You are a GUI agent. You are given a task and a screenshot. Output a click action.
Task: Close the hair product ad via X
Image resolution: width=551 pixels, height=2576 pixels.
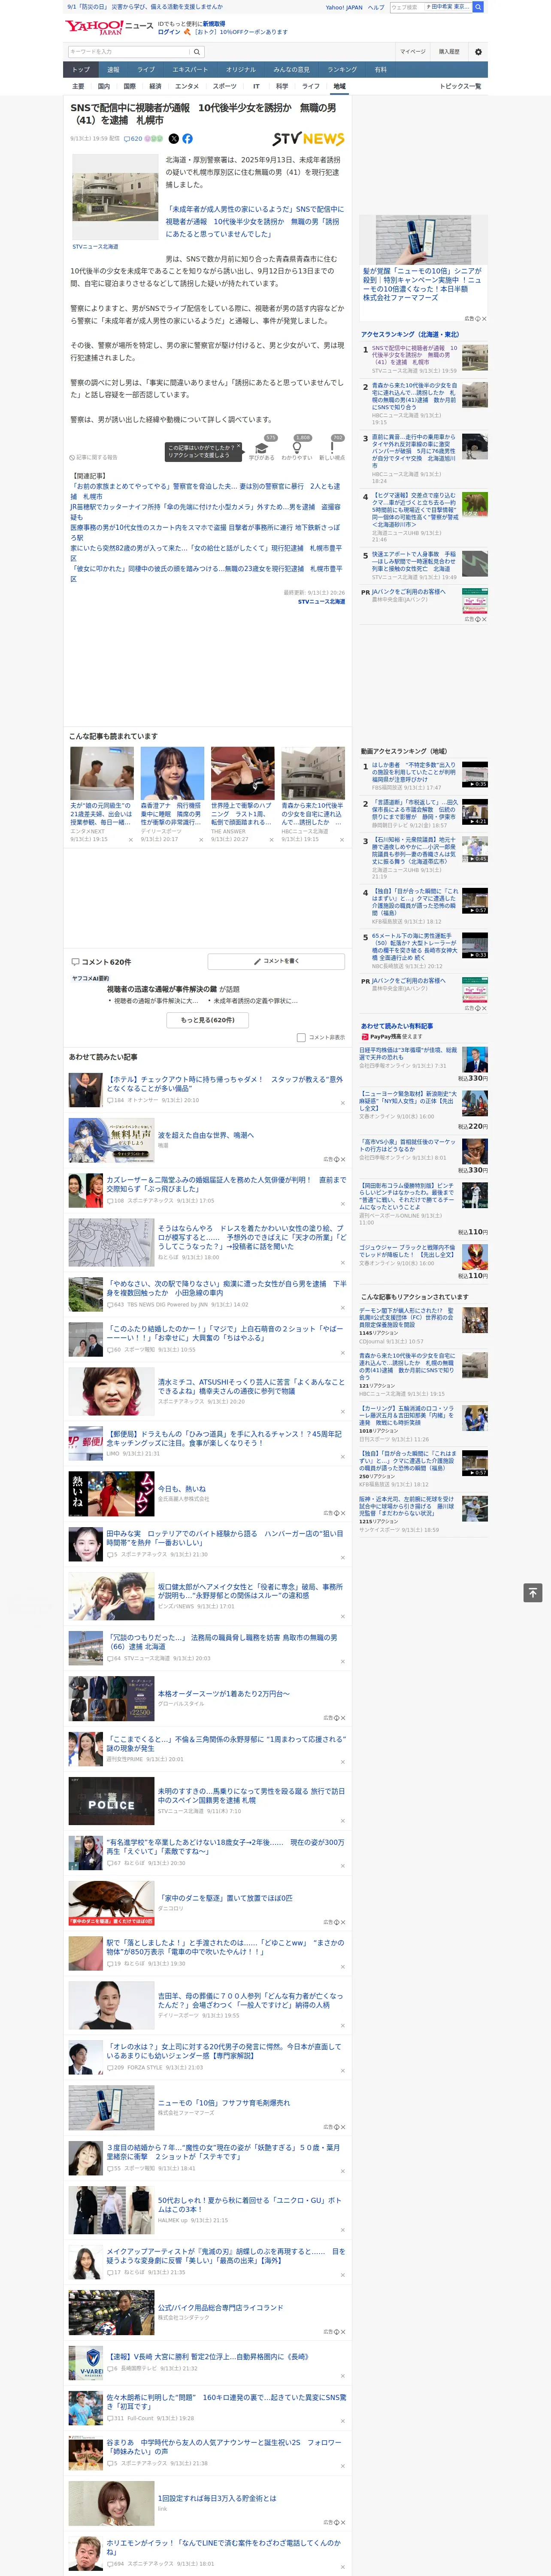point(484,319)
